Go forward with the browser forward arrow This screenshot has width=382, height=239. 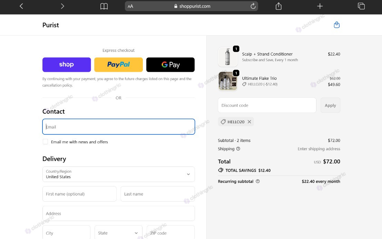click(x=62, y=6)
